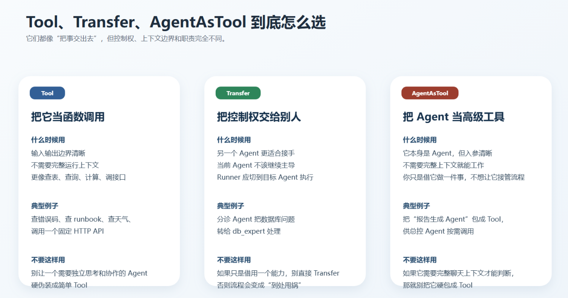Select the main title "Tool、Transfer、AgentAsTool 到底怎么选"
Image resolution: width=568 pixels, height=298 pixels.
pos(176,22)
